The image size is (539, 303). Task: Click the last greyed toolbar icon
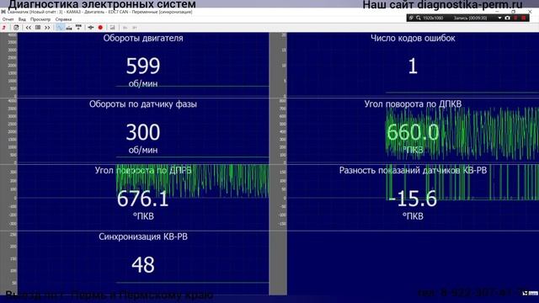point(135,28)
